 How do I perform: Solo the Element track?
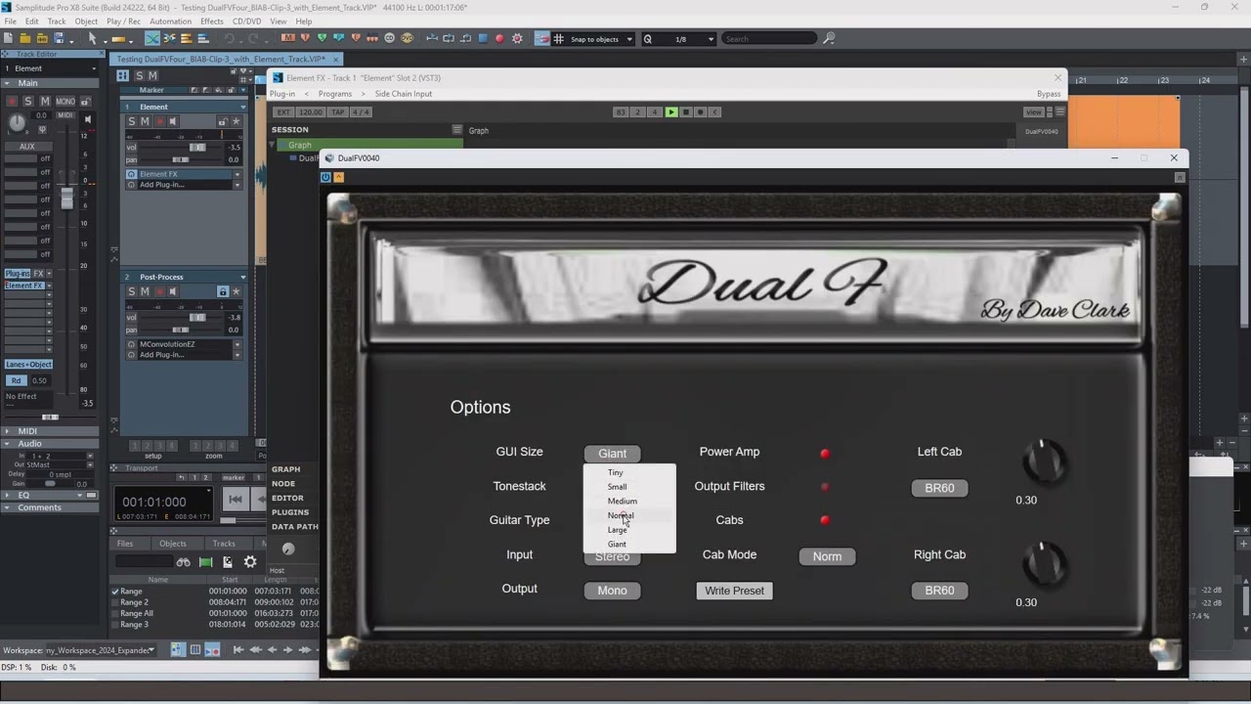(x=132, y=121)
